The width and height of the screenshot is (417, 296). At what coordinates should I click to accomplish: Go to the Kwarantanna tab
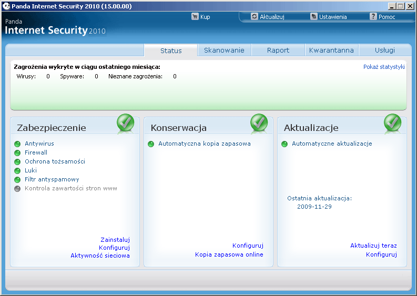click(x=331, y=50)
